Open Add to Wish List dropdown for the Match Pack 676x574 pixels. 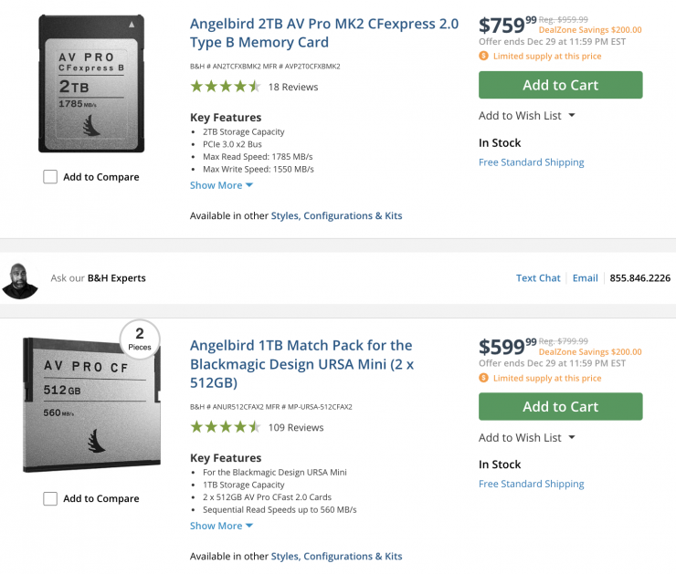click(x=527, y=438)
